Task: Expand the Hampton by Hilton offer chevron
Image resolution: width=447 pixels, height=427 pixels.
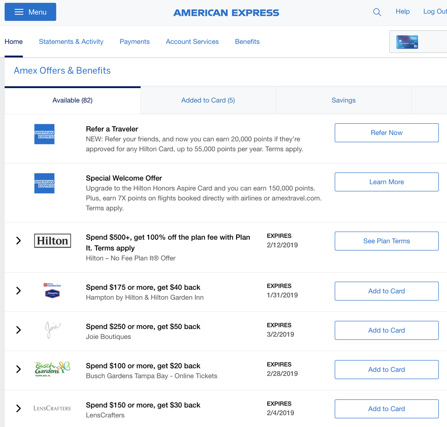Action: [18, 291]
